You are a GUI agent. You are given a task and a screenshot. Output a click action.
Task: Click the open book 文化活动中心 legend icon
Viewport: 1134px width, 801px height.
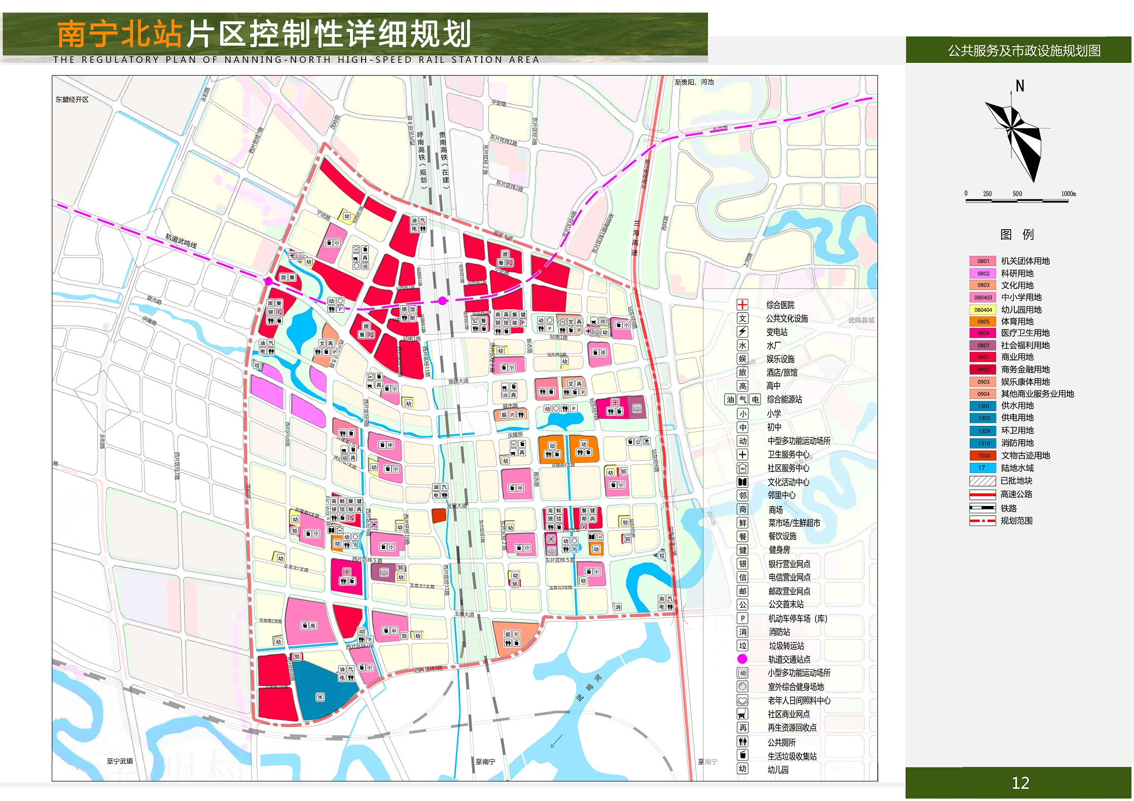(742, 482)
